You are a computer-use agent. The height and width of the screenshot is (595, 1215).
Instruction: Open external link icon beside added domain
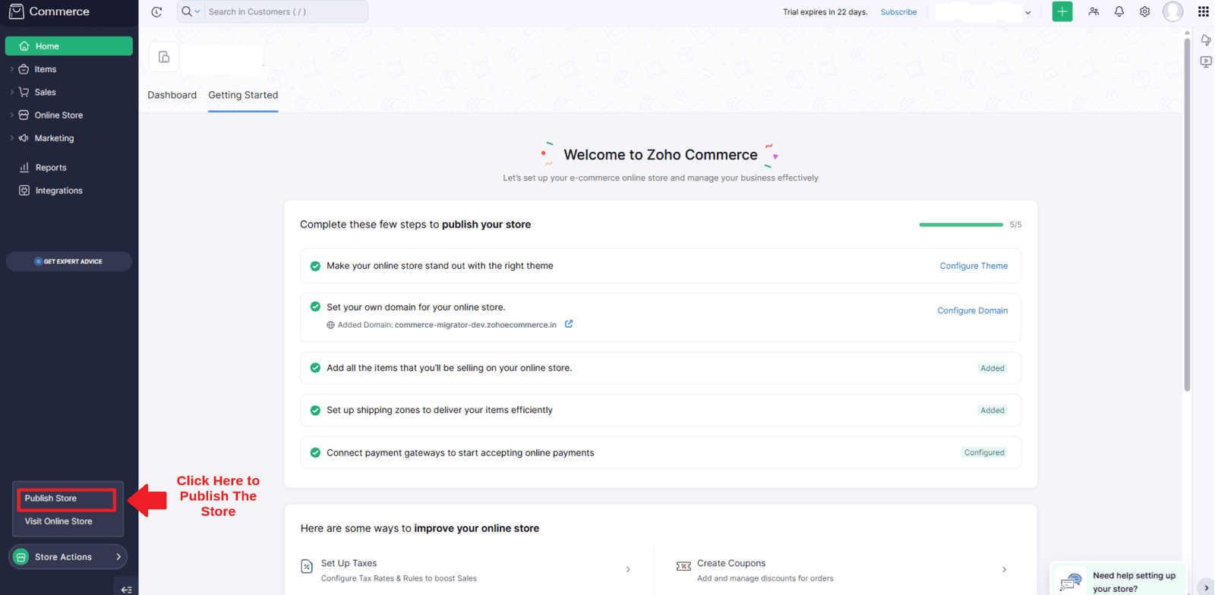pos(569,324)
